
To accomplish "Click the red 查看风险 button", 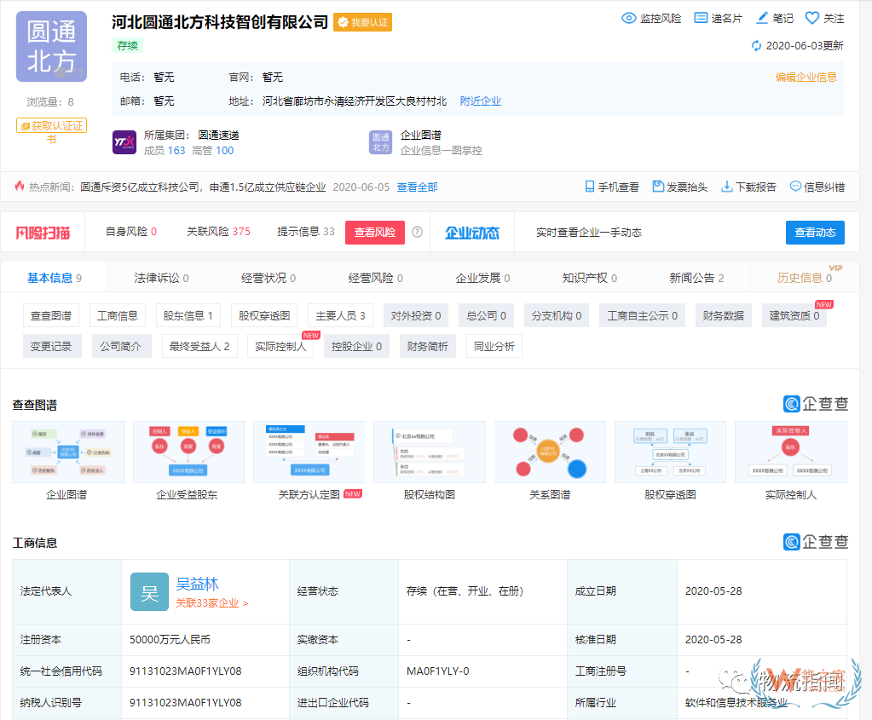I will pos(375,233).
